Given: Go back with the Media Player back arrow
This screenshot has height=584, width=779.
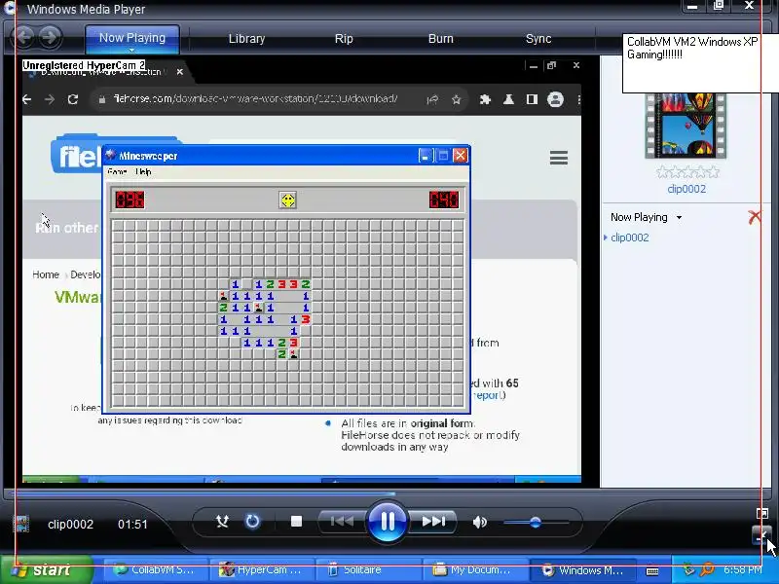Looking at the screenshot, I should tap(23, 36).
